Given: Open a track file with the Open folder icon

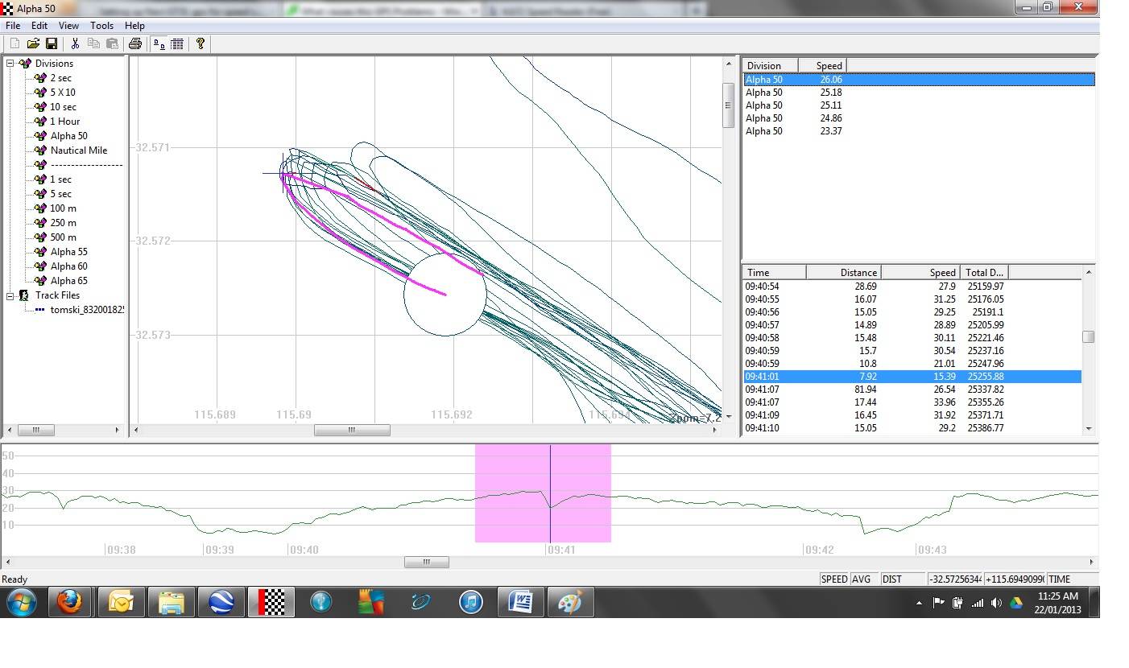Looking at the screenshot, I should coord(33,43).
